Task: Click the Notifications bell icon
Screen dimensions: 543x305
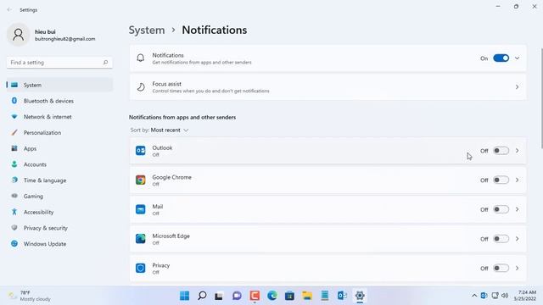Action: 141,58
